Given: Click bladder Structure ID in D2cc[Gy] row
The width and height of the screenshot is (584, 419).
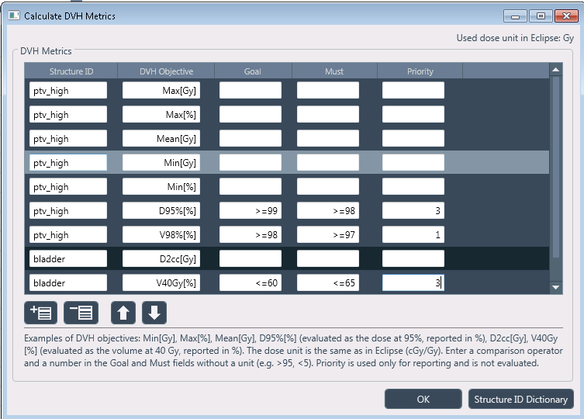Looking at the screenshot, I should point(68,258).
